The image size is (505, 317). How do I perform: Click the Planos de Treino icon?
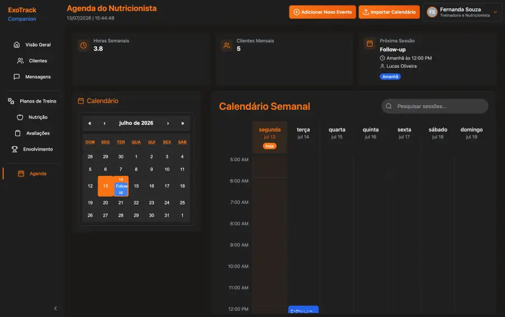point(11,101)
